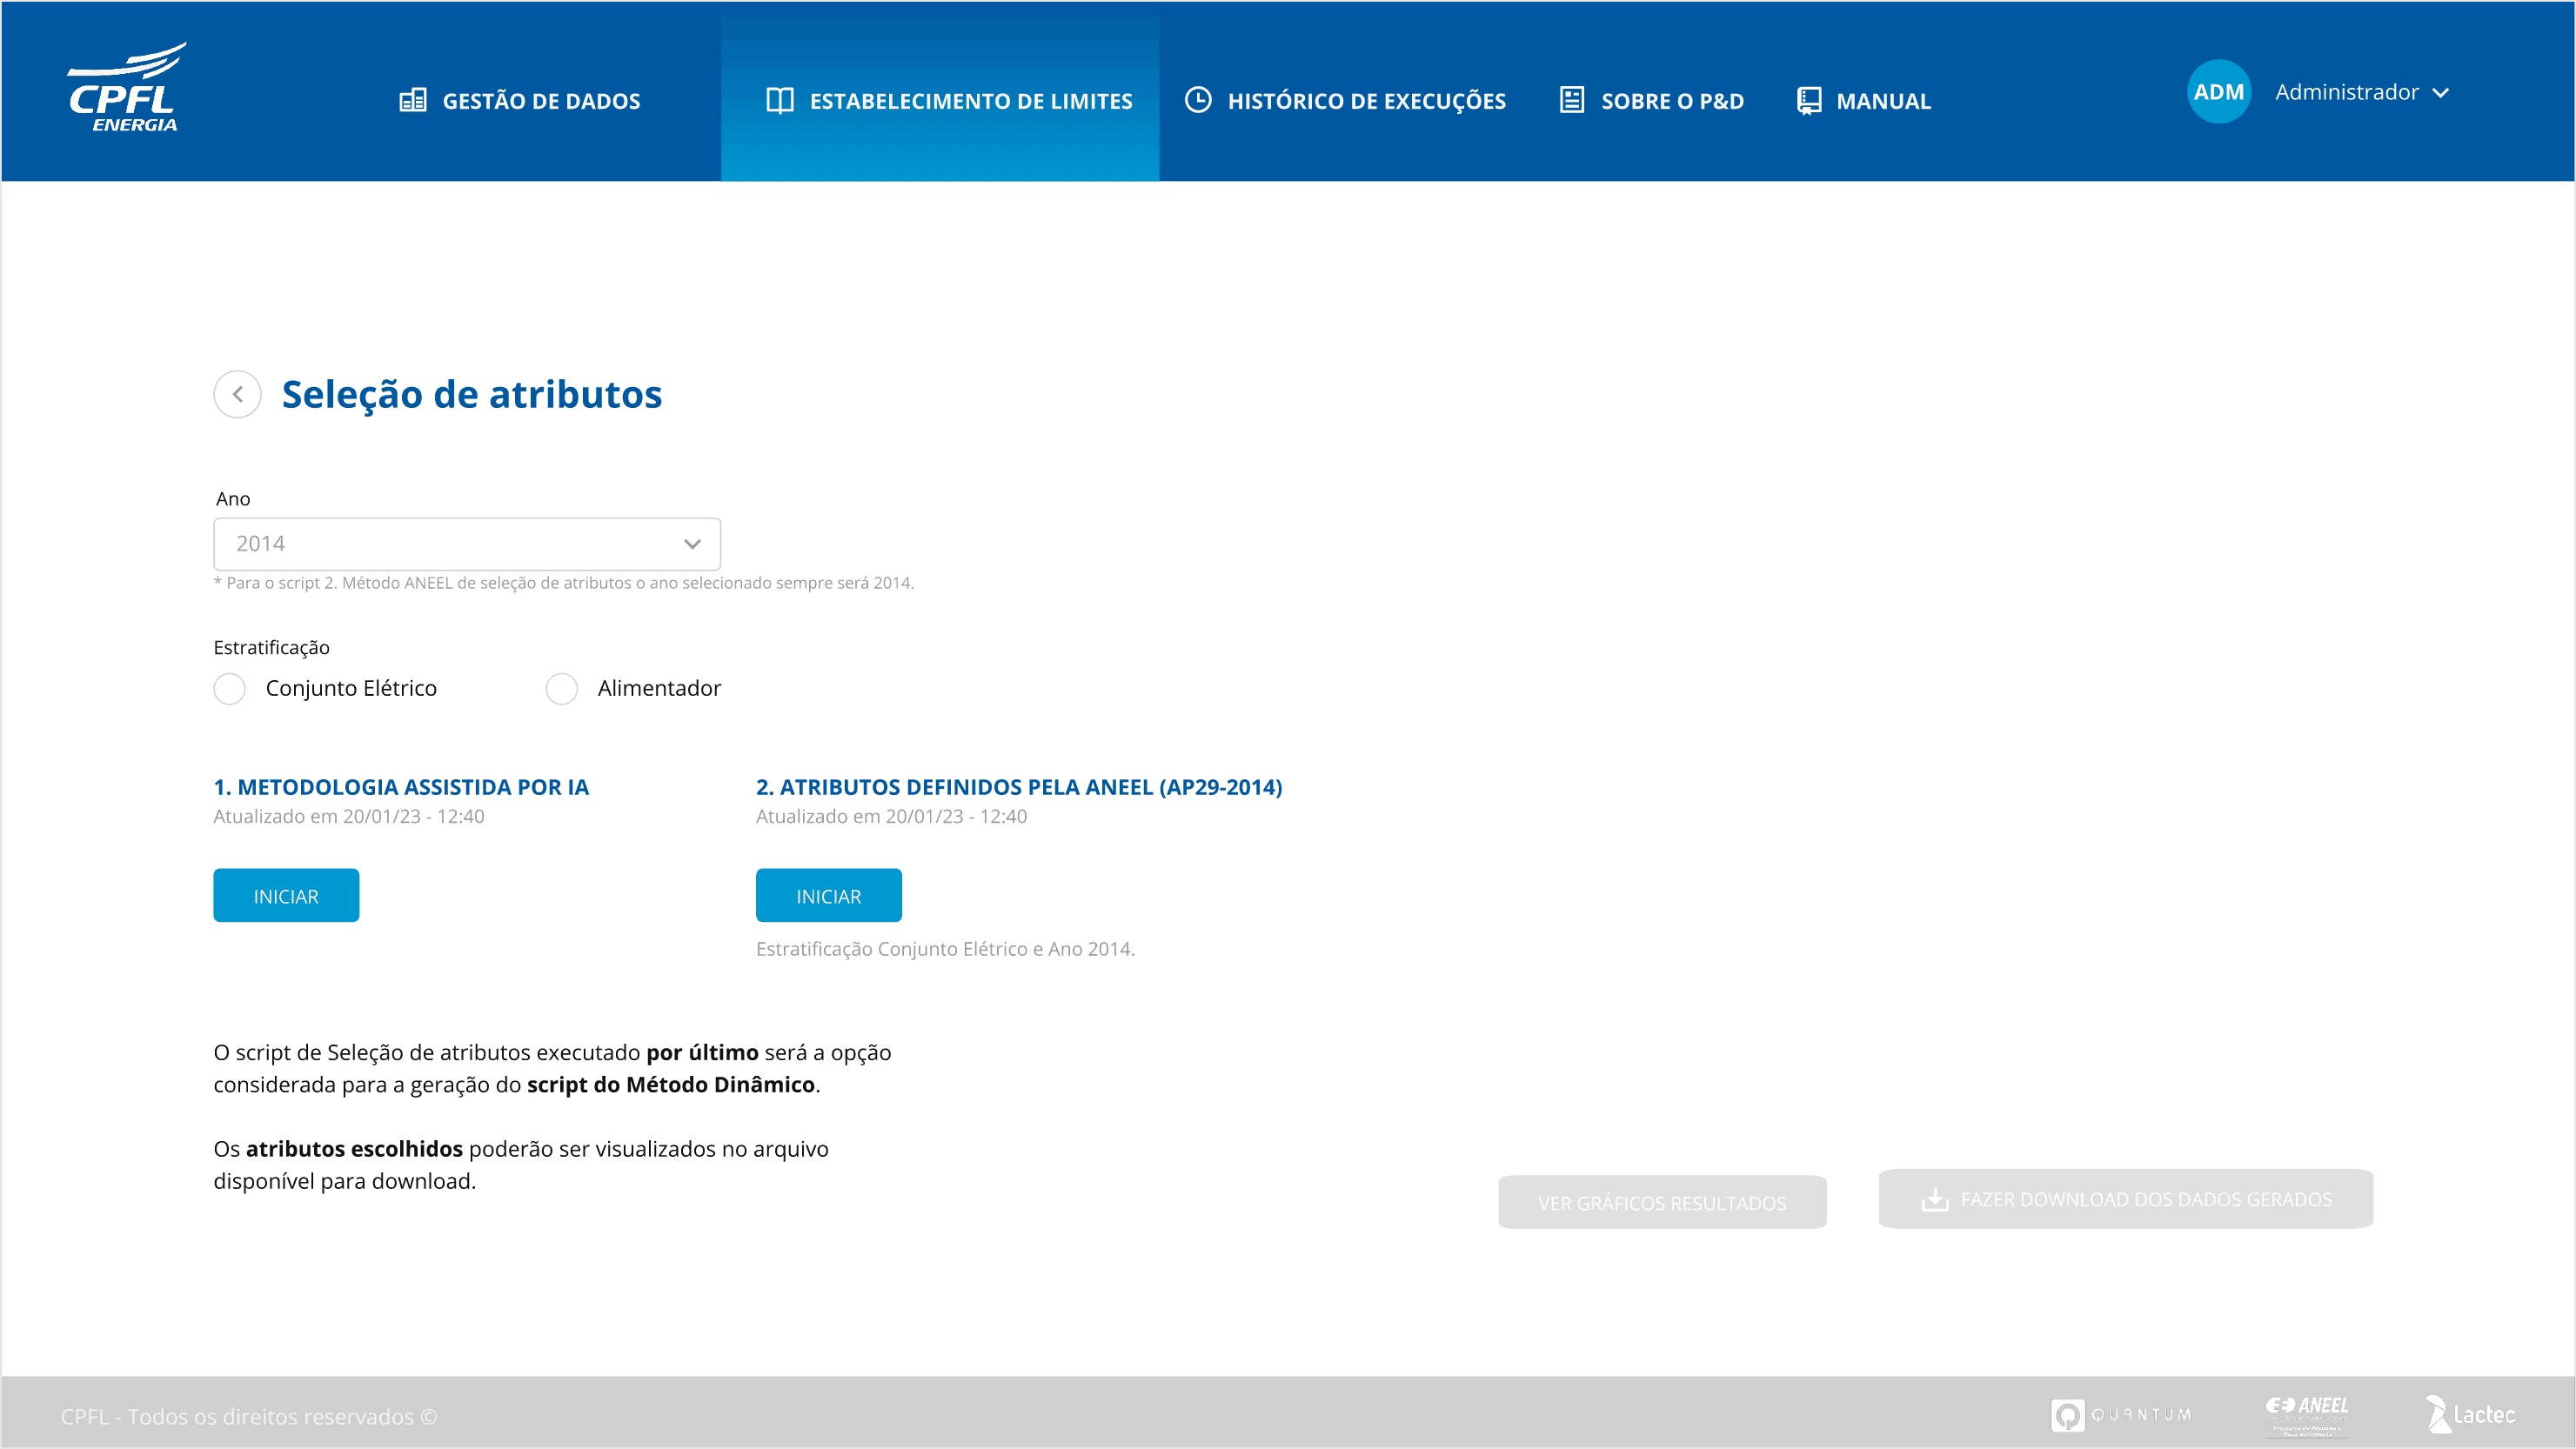Select the Alimentador radio option

(562, 689)
